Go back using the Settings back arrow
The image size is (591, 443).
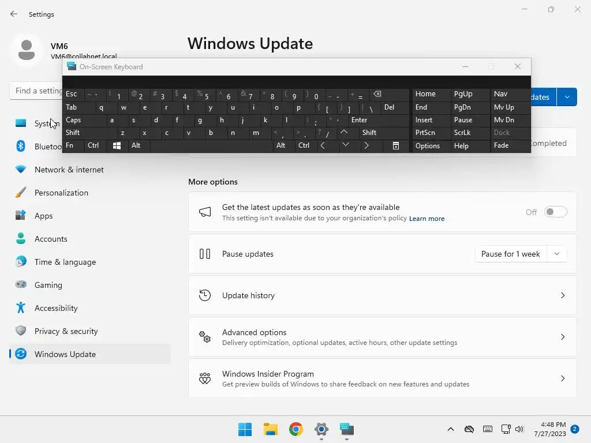(x=14, y=14)
